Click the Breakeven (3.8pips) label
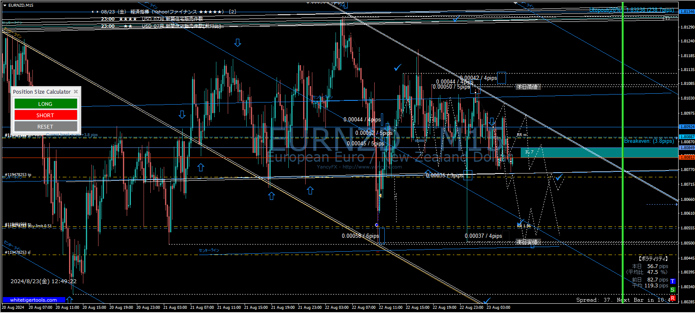The width and height of the screenshot is (695, 313). (x=648, y=141)
